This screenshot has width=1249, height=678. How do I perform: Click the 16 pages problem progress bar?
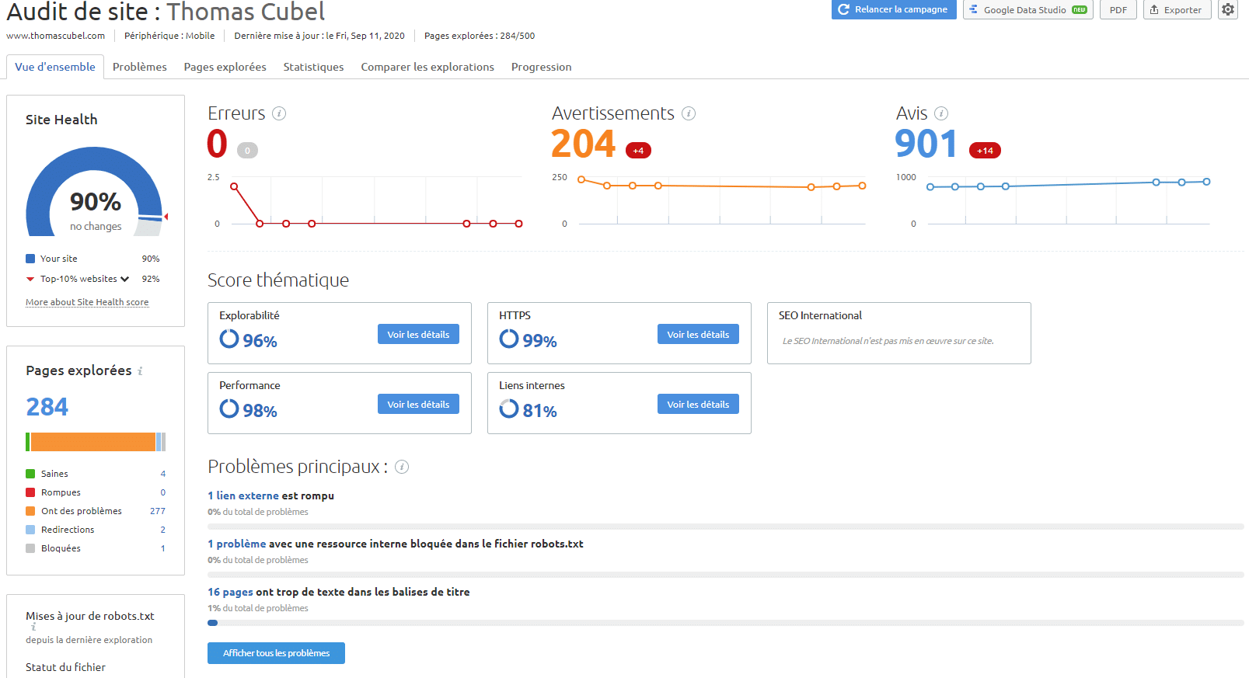coord(726,623)
